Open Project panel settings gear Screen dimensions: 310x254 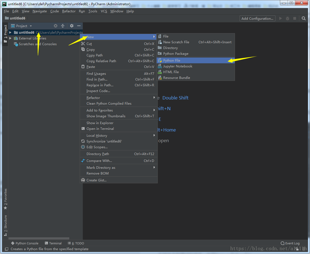[71, 26]
